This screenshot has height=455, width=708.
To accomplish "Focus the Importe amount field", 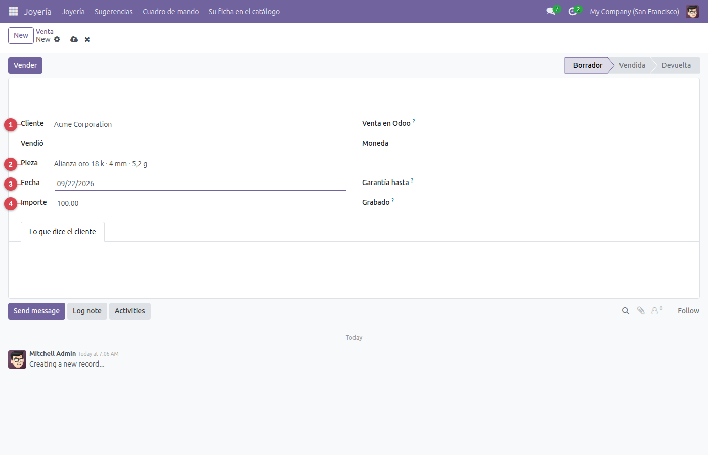I will click(200, 203).
